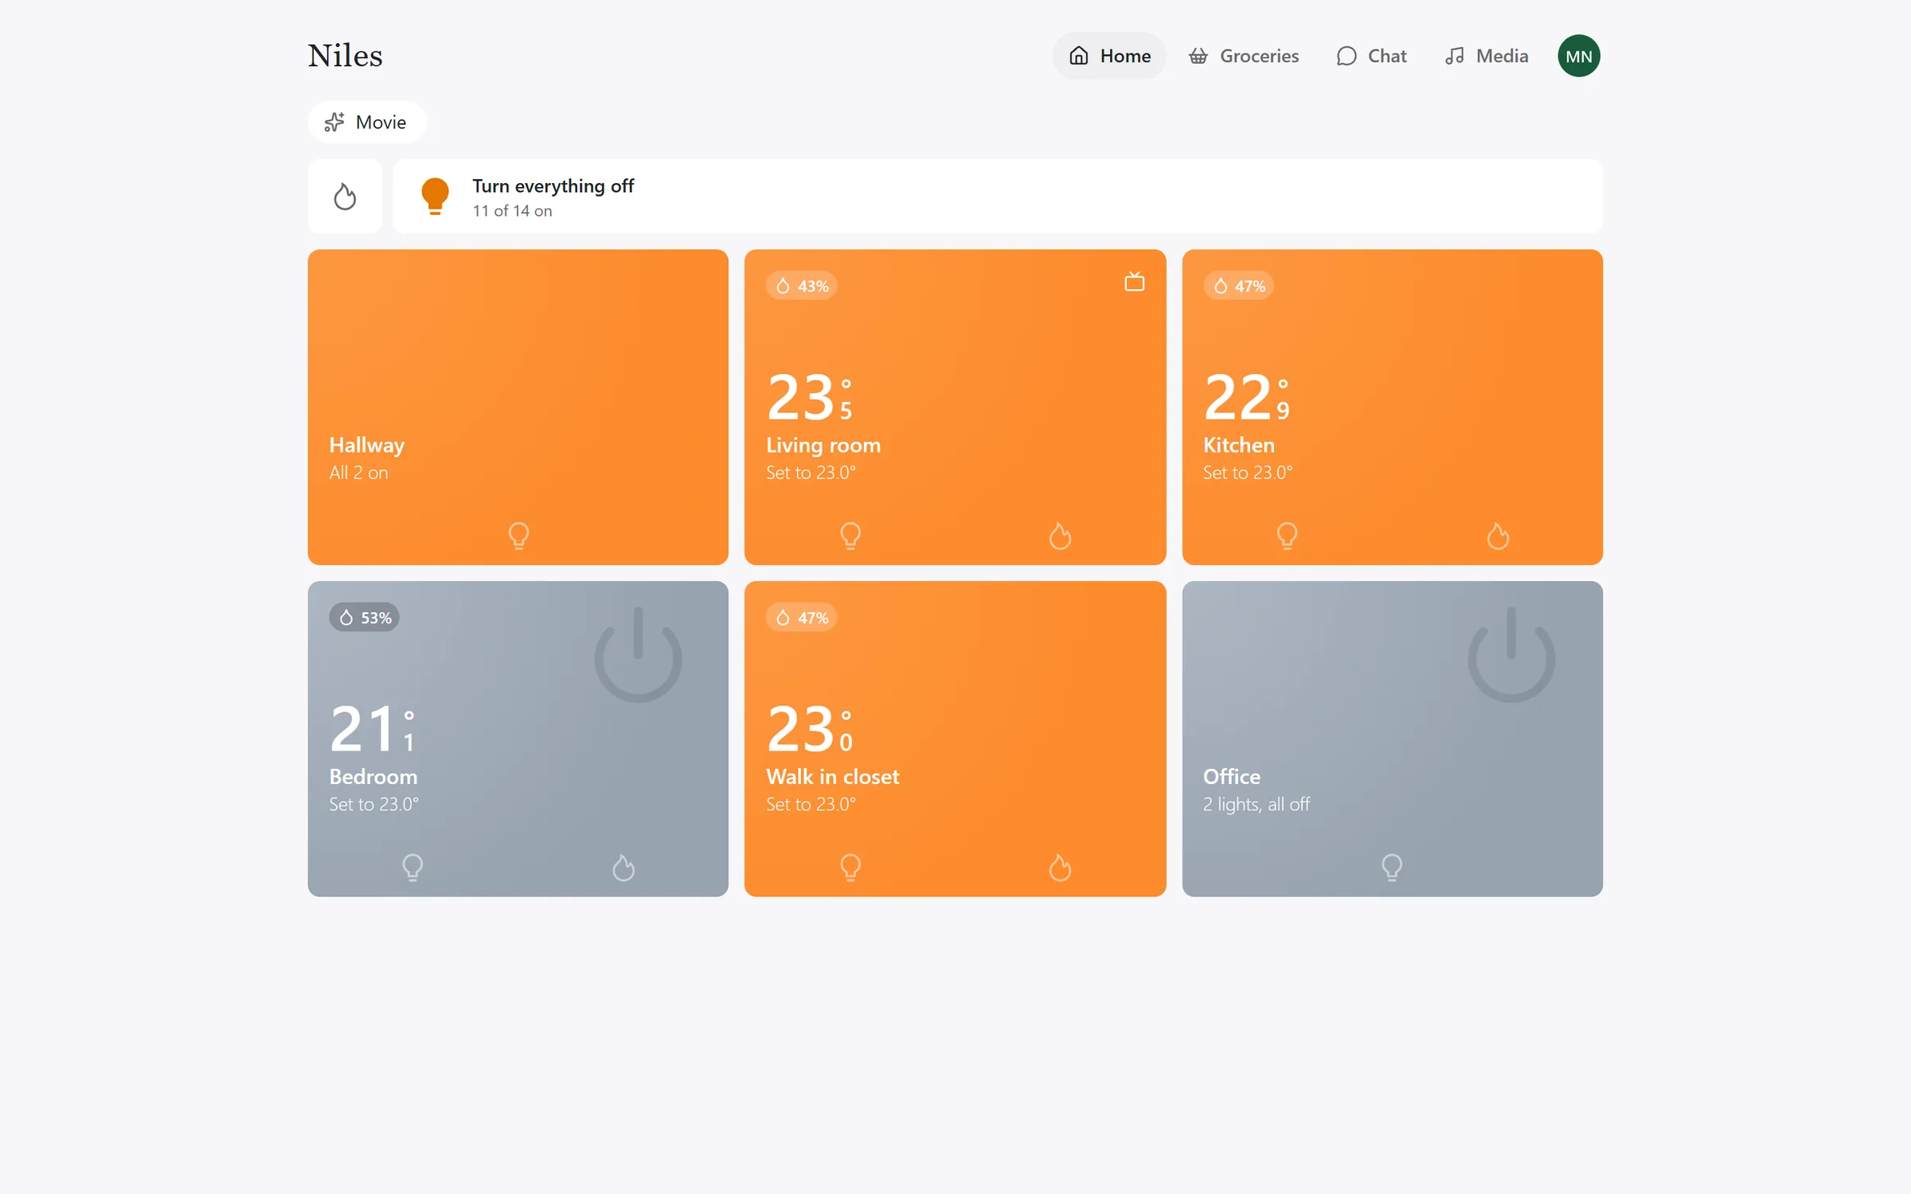The width and height of the screenshot is (1911, 1194).
Task: Toggle the Kitchen flame heating icon
Action: (x=1498, y=536)
